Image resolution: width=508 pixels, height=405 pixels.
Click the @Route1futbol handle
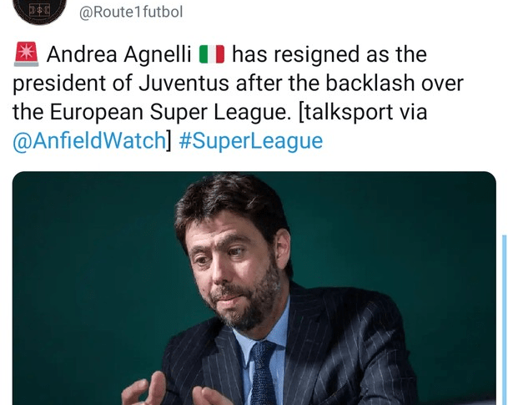(x=131, y=12)
